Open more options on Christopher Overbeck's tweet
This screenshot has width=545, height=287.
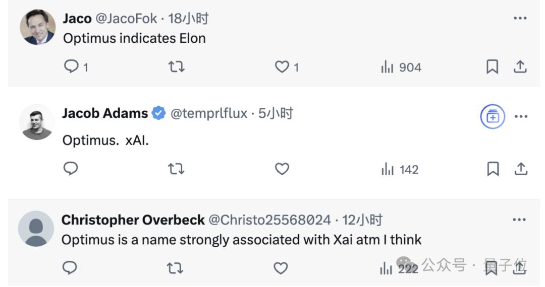519,220
